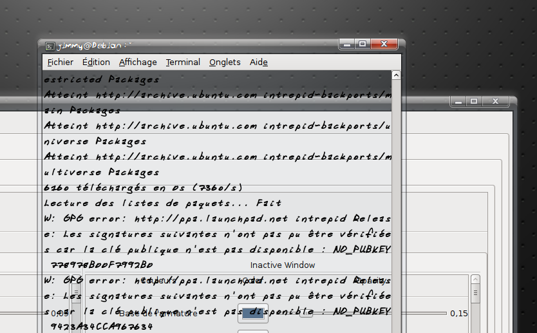This screenshot has height=333, width=537.
Task: Close the background settings window
Action: (496, 101)
